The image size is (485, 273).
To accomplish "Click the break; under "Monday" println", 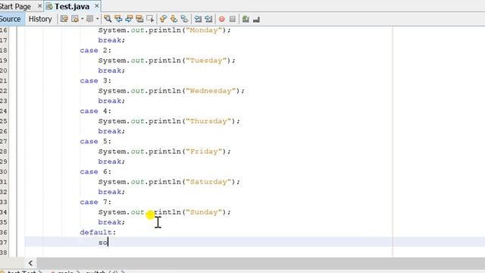I will (111, 40).
